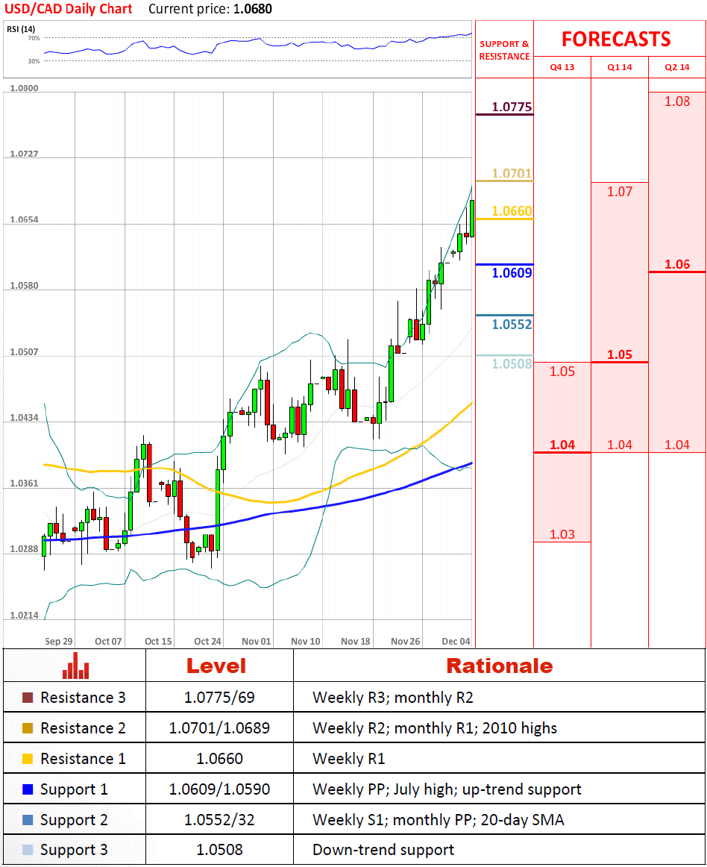707x867 pixels.
Task: Click the 1.0552/32 level cell
Action: point(219,819)
